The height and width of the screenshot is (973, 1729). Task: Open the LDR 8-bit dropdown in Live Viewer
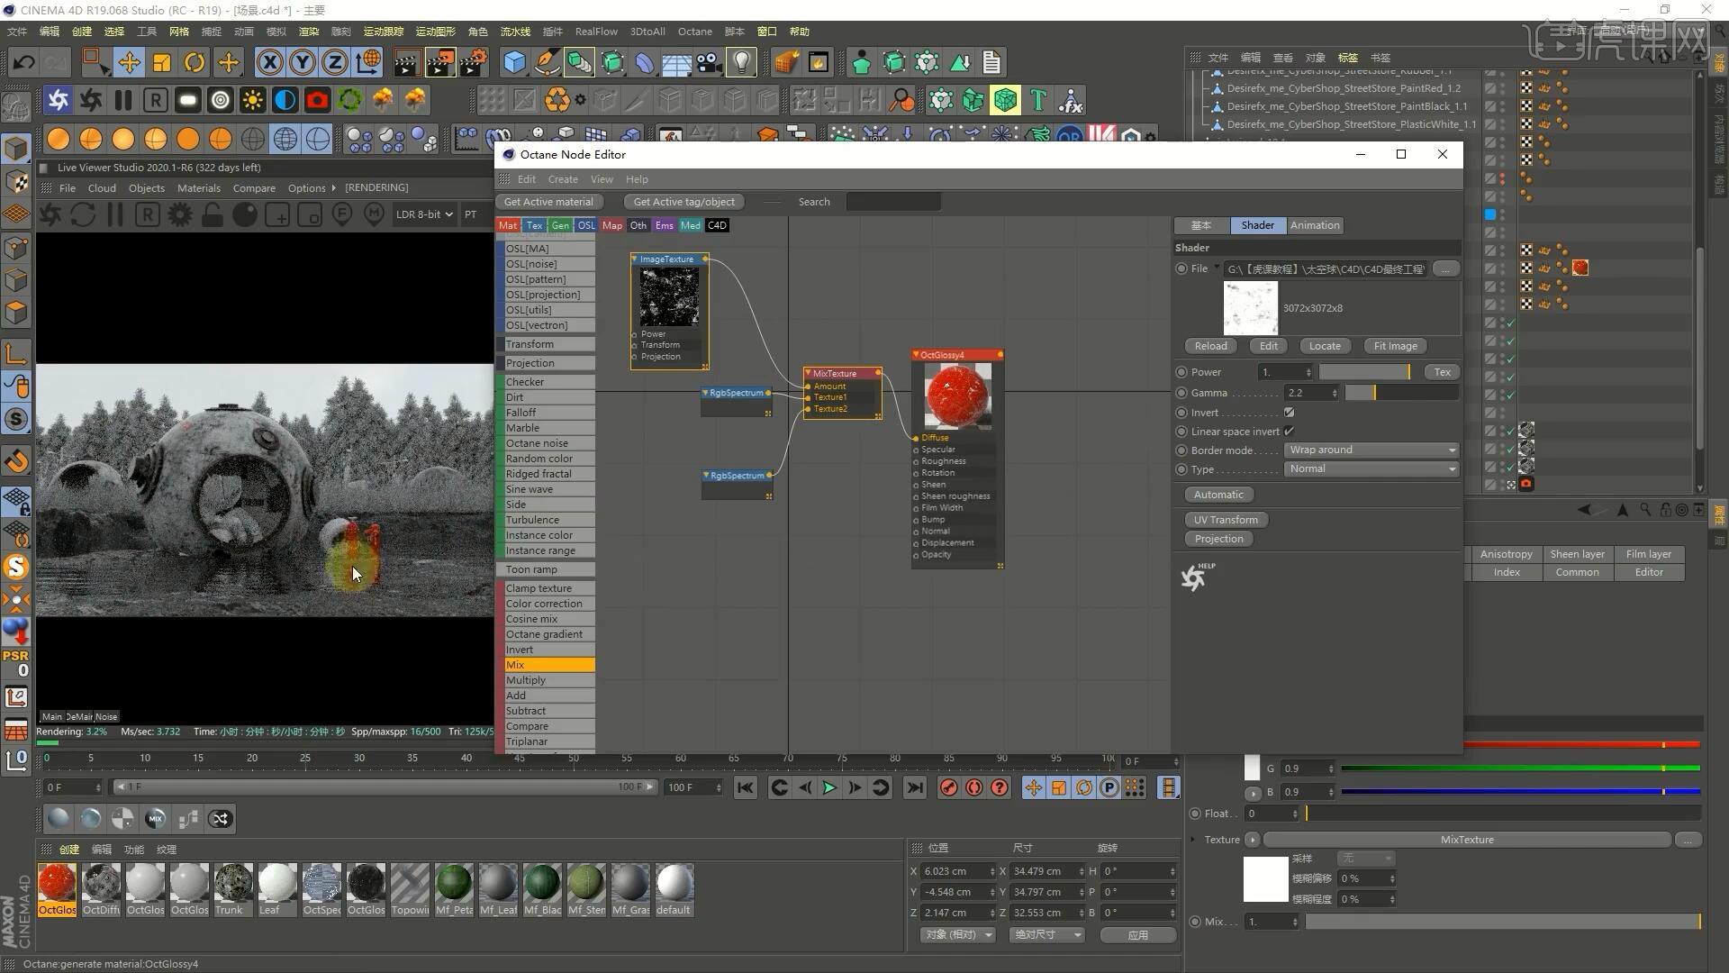[423, 214]
